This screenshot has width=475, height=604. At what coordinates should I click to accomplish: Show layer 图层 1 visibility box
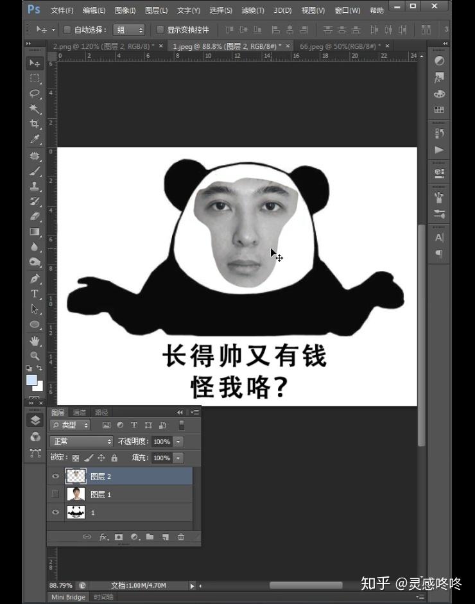click(55, 494)
